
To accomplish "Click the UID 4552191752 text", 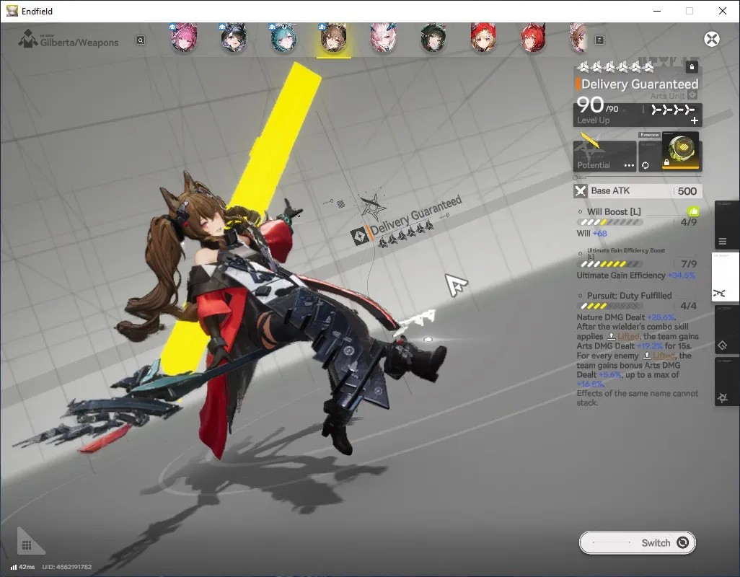I will click(67, 567).
